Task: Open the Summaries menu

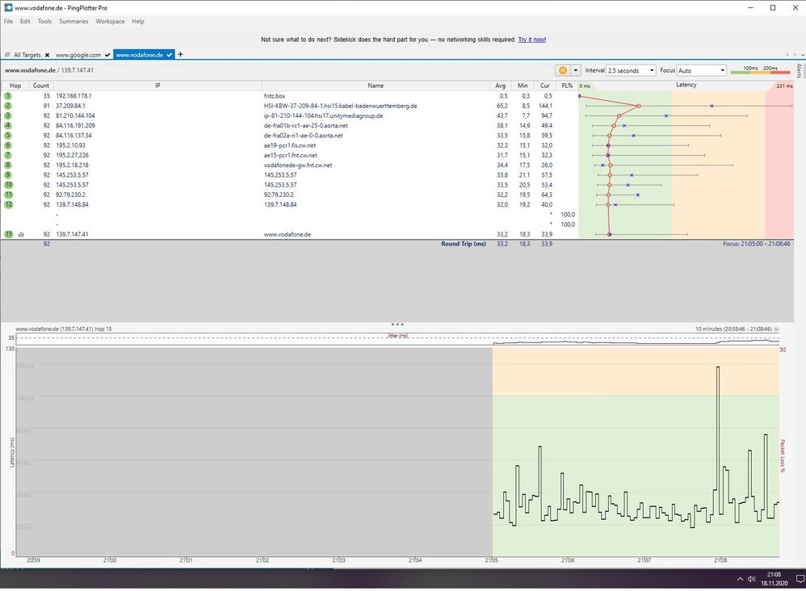Action: click(73, 22)
